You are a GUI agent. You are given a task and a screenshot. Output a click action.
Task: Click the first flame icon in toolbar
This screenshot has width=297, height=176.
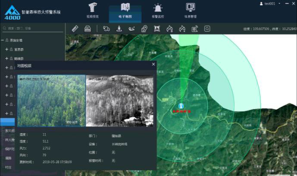click(169, 29)
